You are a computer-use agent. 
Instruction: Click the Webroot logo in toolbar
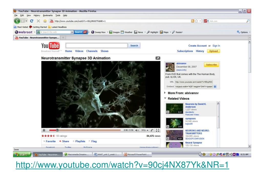24,32
